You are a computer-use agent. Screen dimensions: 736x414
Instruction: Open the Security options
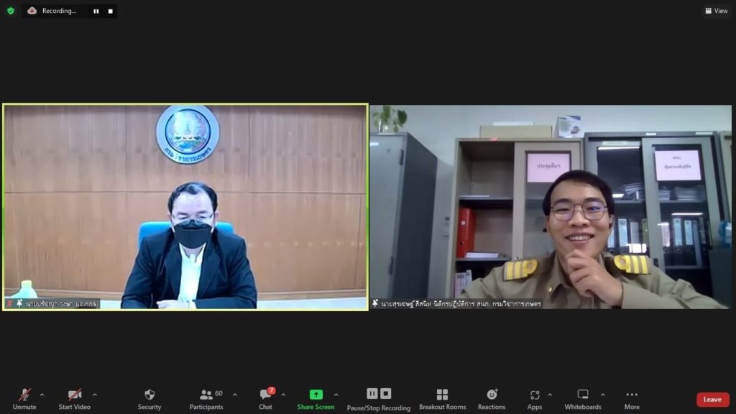tap(149, 399)
